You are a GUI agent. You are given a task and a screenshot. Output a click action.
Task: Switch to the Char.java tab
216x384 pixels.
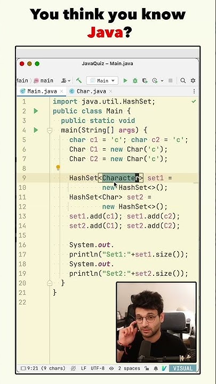pyautogui.click(x=91, y=91)
